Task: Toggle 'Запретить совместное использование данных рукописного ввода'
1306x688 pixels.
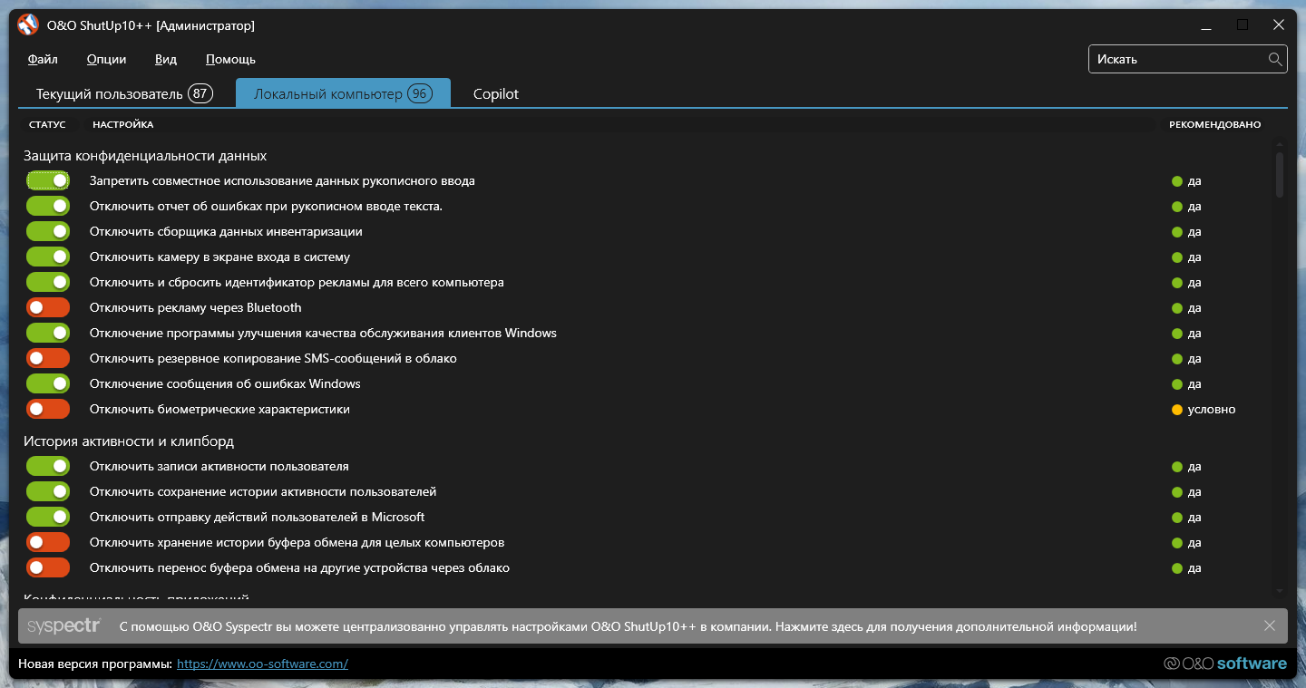Action: pyautogui.click(x=48, y=180)
